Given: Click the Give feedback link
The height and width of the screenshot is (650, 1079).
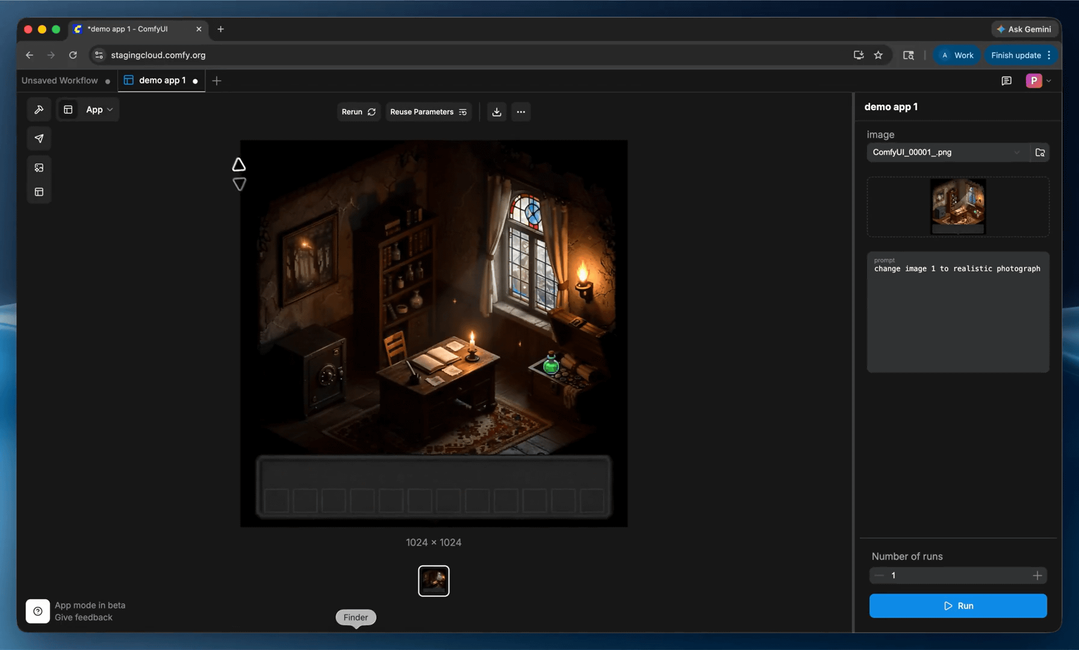Looking at the screenshot, I should [x=83, y=617].
